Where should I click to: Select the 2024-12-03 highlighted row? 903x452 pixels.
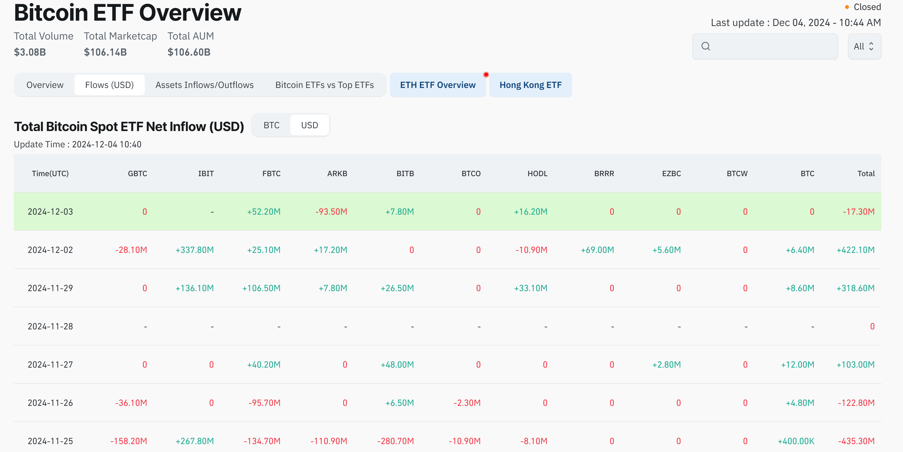tap(50, 212)
